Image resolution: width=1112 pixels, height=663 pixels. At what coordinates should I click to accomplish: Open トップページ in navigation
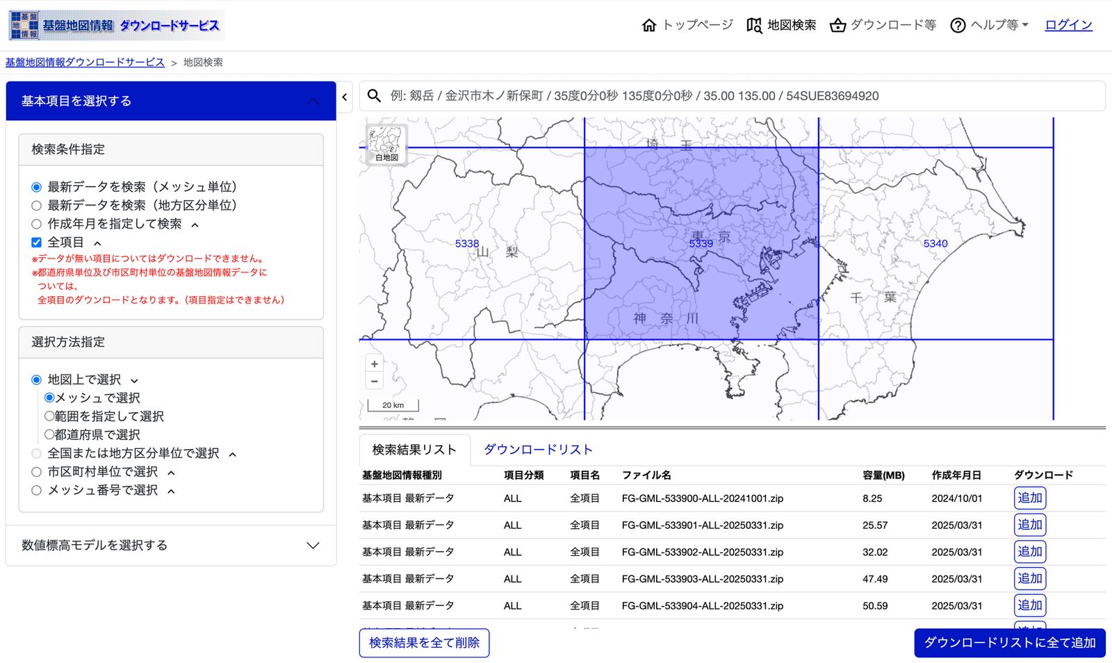pos(698,25)
